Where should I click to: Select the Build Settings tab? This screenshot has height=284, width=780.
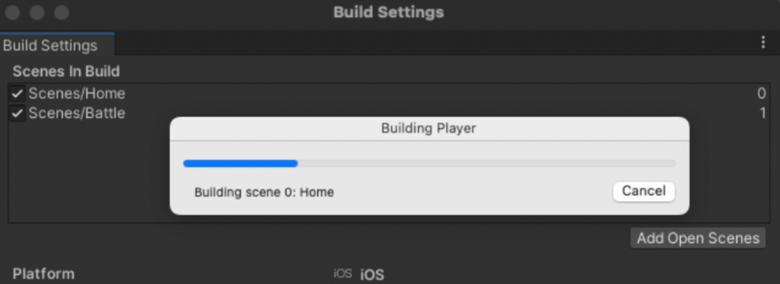pyautogui.click(x=50, y=46)
